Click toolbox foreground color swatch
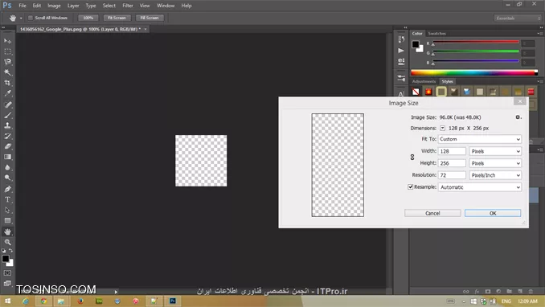 [x=5, y=259]
